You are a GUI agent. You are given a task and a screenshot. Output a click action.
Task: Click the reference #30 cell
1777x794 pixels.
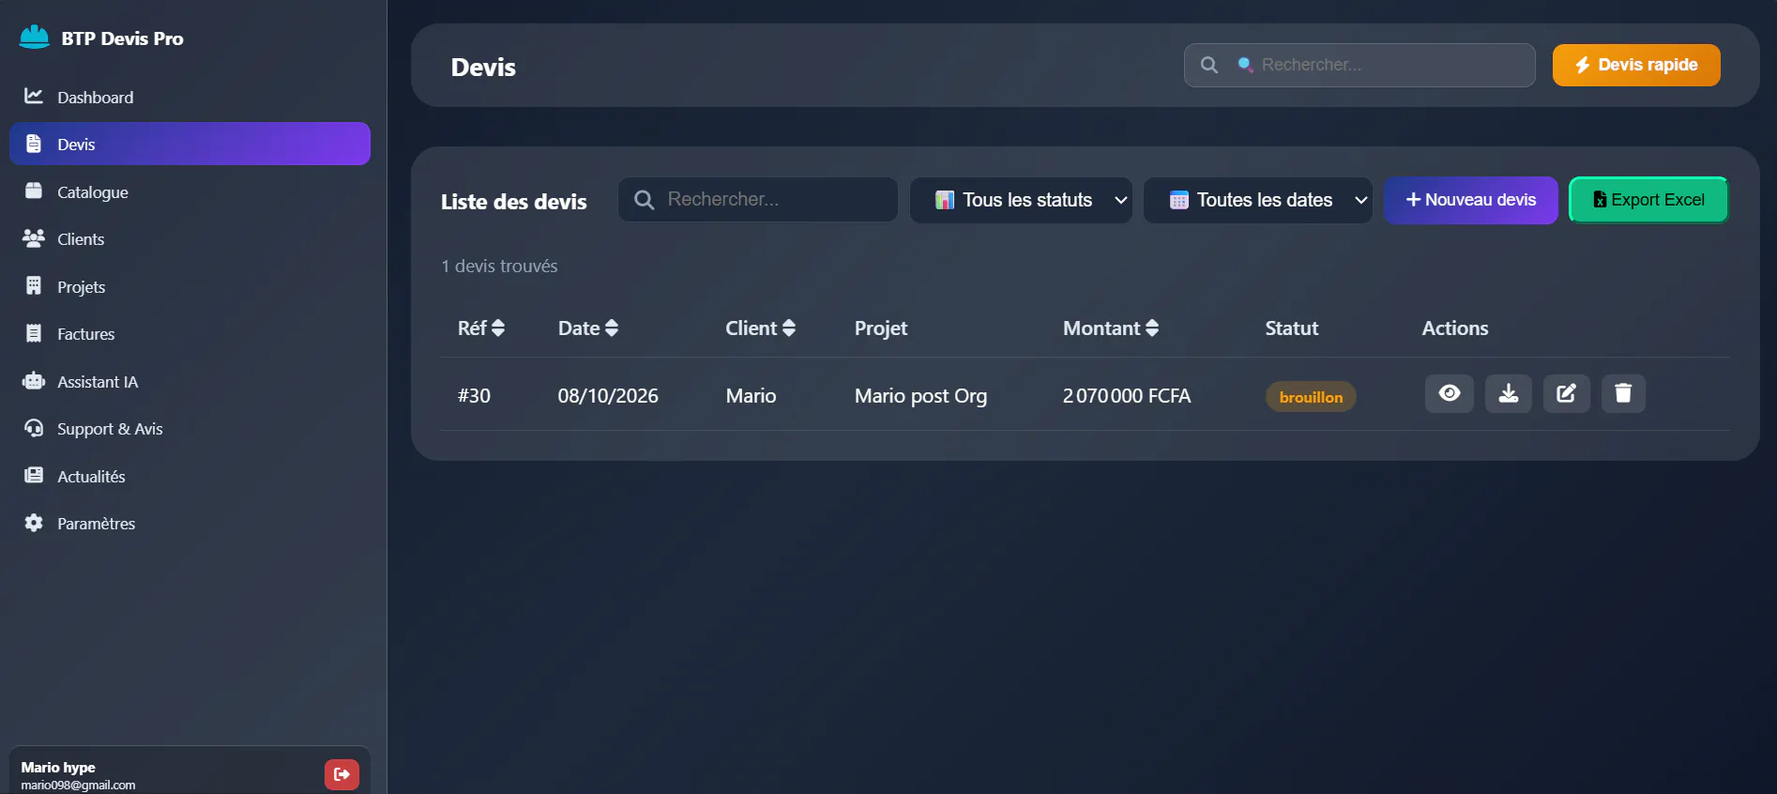click(x=474, y=396)
